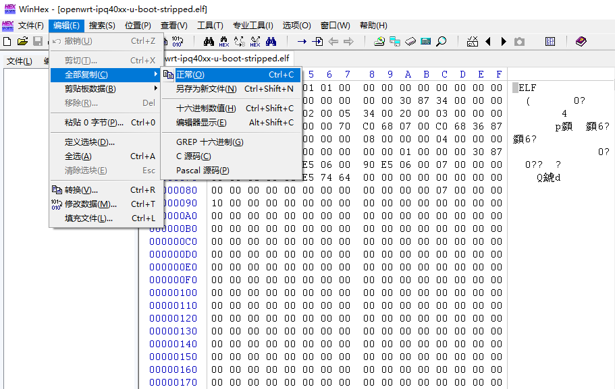Expand the 全部复制(C) submenu entry
615x389 pixels.
pyautogui.click(x=105, y=74)
